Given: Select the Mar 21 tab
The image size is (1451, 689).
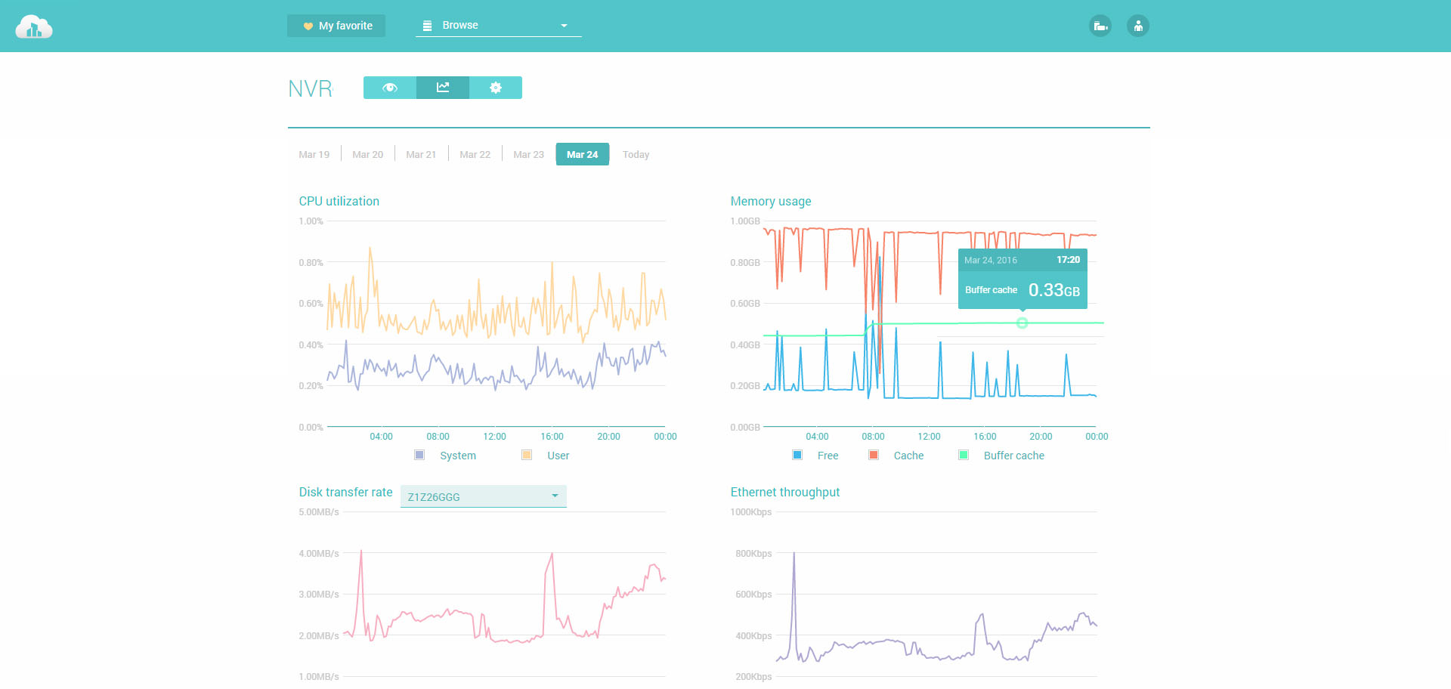Looking at the screenshot, I should [421, 154].
